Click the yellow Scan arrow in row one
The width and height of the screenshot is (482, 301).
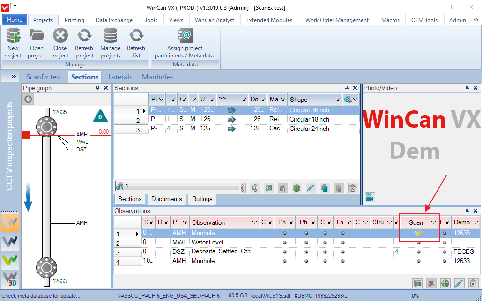[x=418, y=233]
